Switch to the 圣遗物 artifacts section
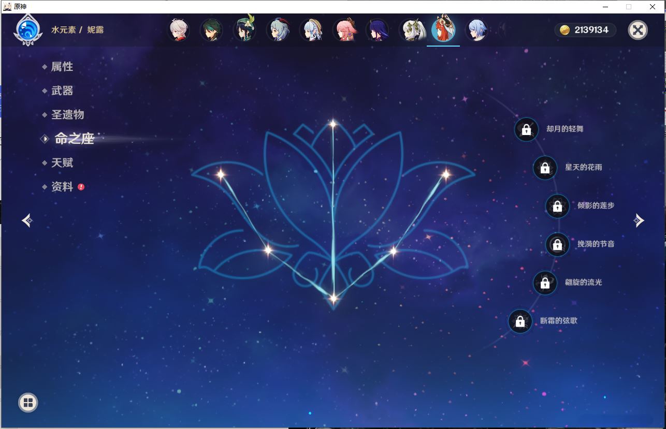The height and width of the screenshot is (429, 666). (x=68, y=114)
